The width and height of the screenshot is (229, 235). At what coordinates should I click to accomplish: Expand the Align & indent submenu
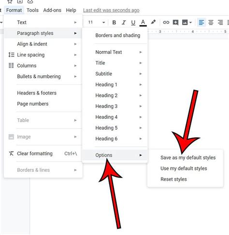[x=43, y=44]
